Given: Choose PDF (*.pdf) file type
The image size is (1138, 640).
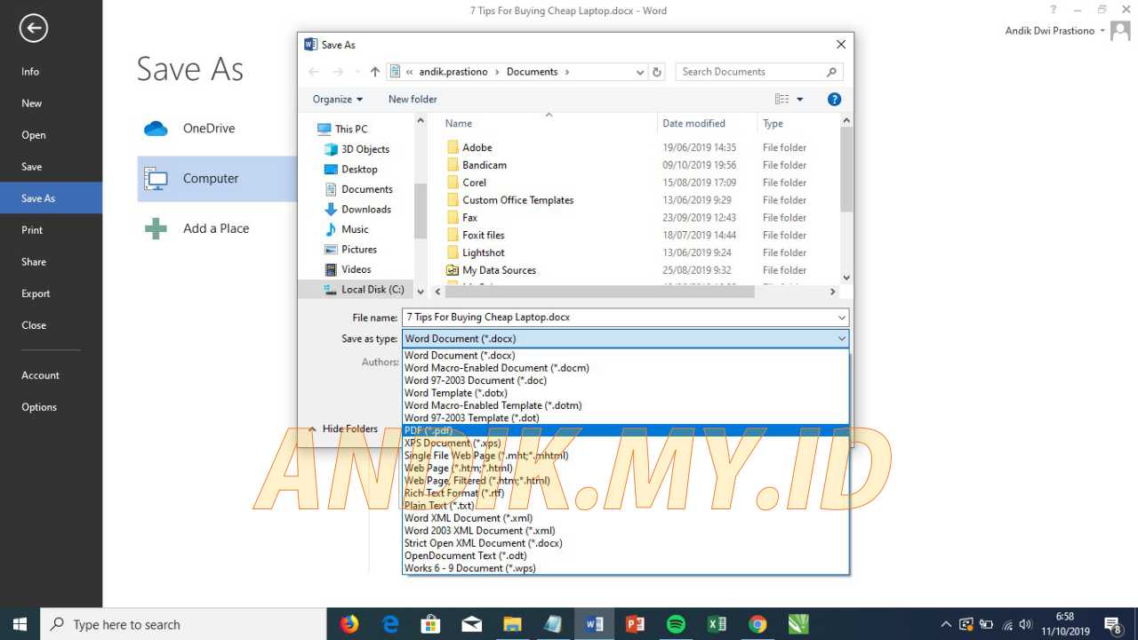Looking at the screenshot, I should (x=626, y=430).
